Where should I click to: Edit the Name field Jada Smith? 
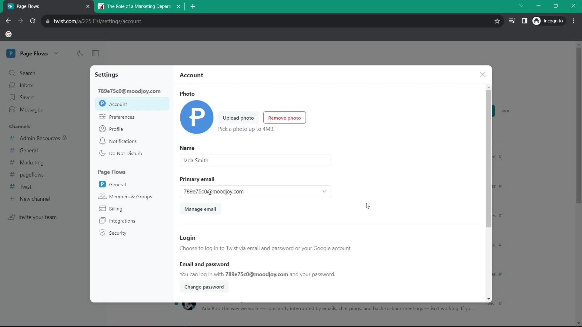(x=255, y=160)
